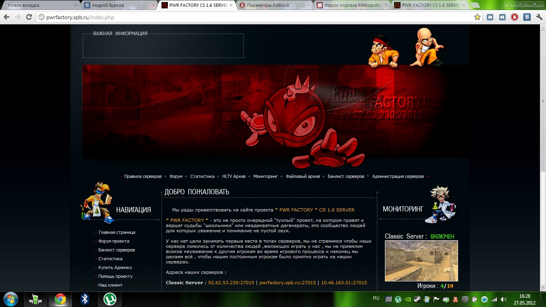Click the rewind double-arrow extension icon
546x307 pixels.
(502, 17)
